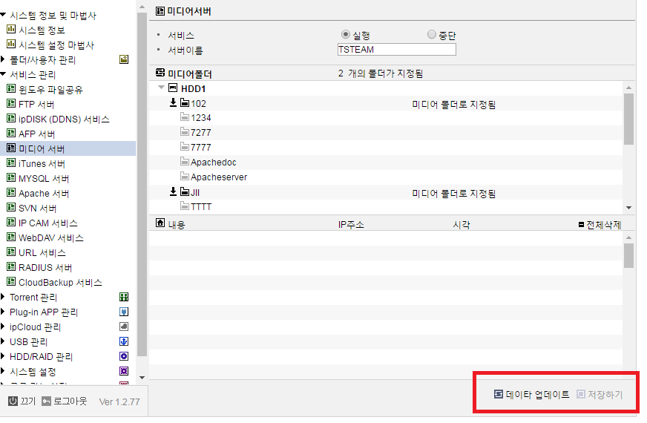Screen dimensions: 647x423
Task: Collapse the 서비스 관리 section
Action: [3, 75]
